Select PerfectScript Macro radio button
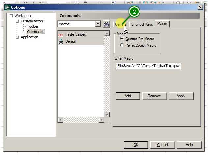Viewport: 208px width, 155px height. (122, 45)
